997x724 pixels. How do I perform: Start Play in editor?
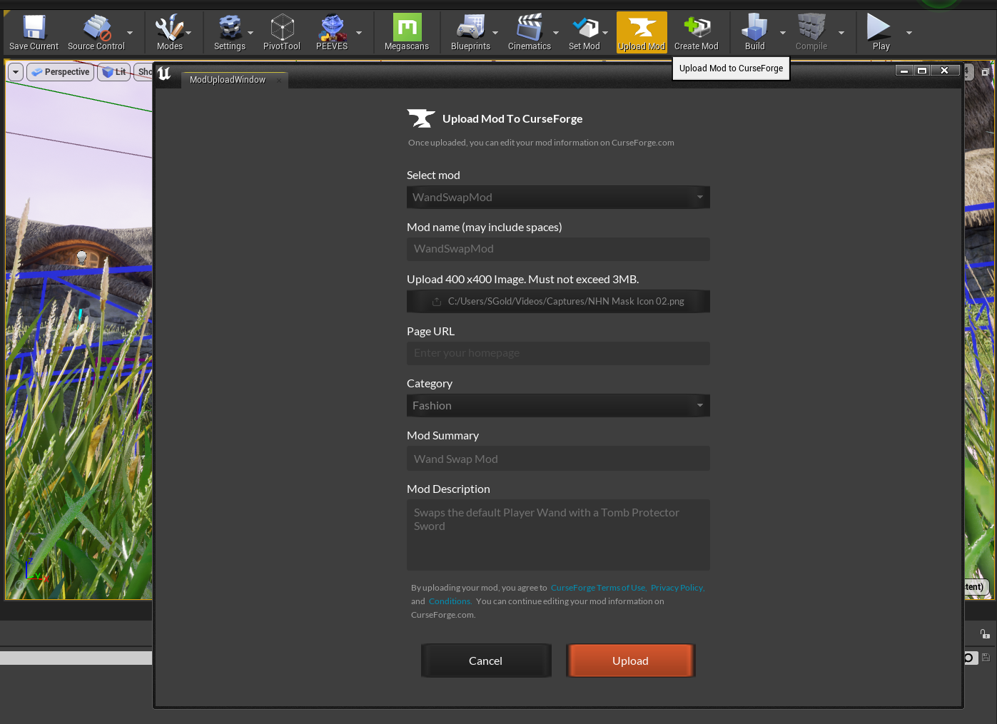coord(881,33)
